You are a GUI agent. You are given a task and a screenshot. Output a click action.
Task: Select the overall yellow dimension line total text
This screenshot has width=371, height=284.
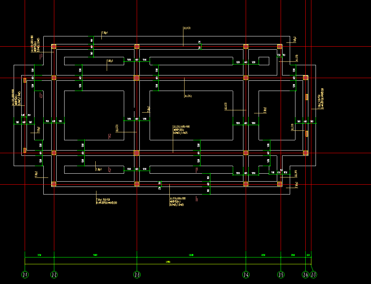[x=168, y=262]
